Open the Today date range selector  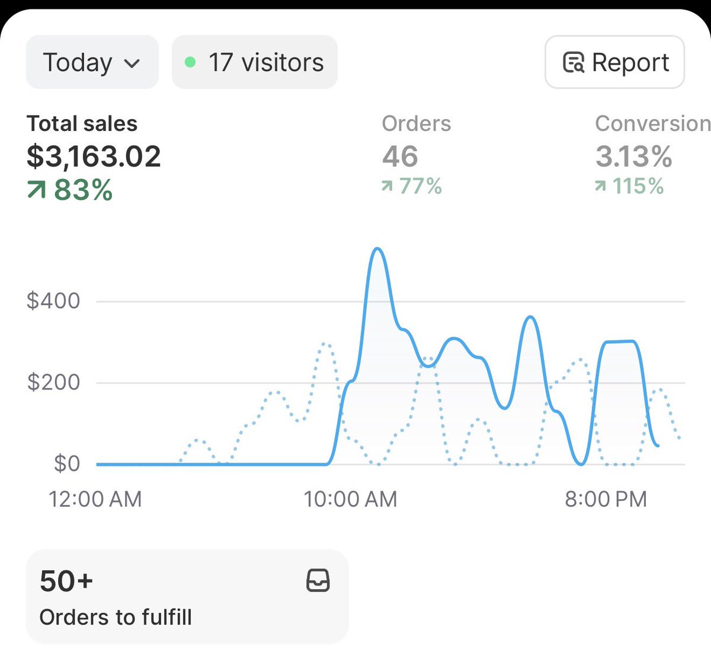(91, 62)
